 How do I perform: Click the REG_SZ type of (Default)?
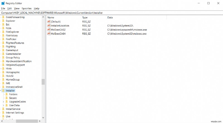[x=86, y=22]
